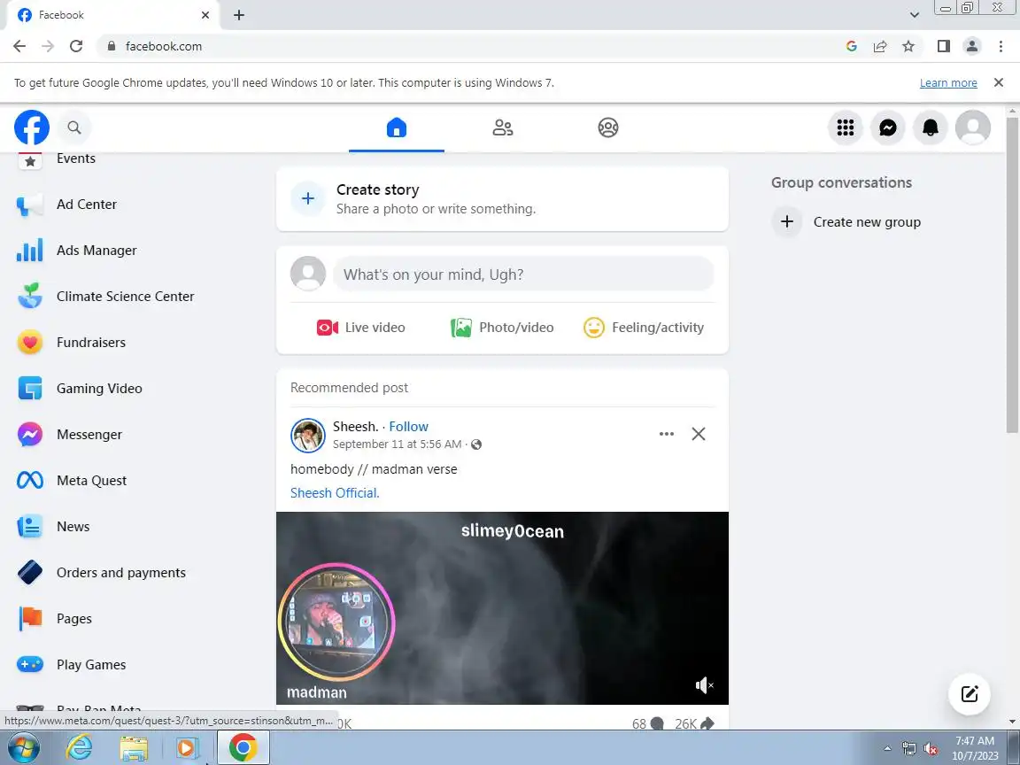Bookmark this page with the star
This screenshot has width=1020, height=765.
click(x=908, y=46)
